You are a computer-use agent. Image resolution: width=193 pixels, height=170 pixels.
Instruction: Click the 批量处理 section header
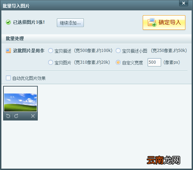(x=15, y=39)
